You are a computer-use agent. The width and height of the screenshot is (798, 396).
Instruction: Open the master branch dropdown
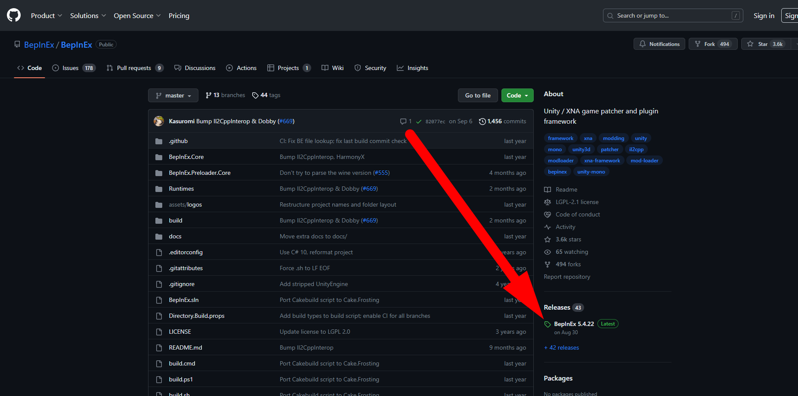[x=173, y=95]
